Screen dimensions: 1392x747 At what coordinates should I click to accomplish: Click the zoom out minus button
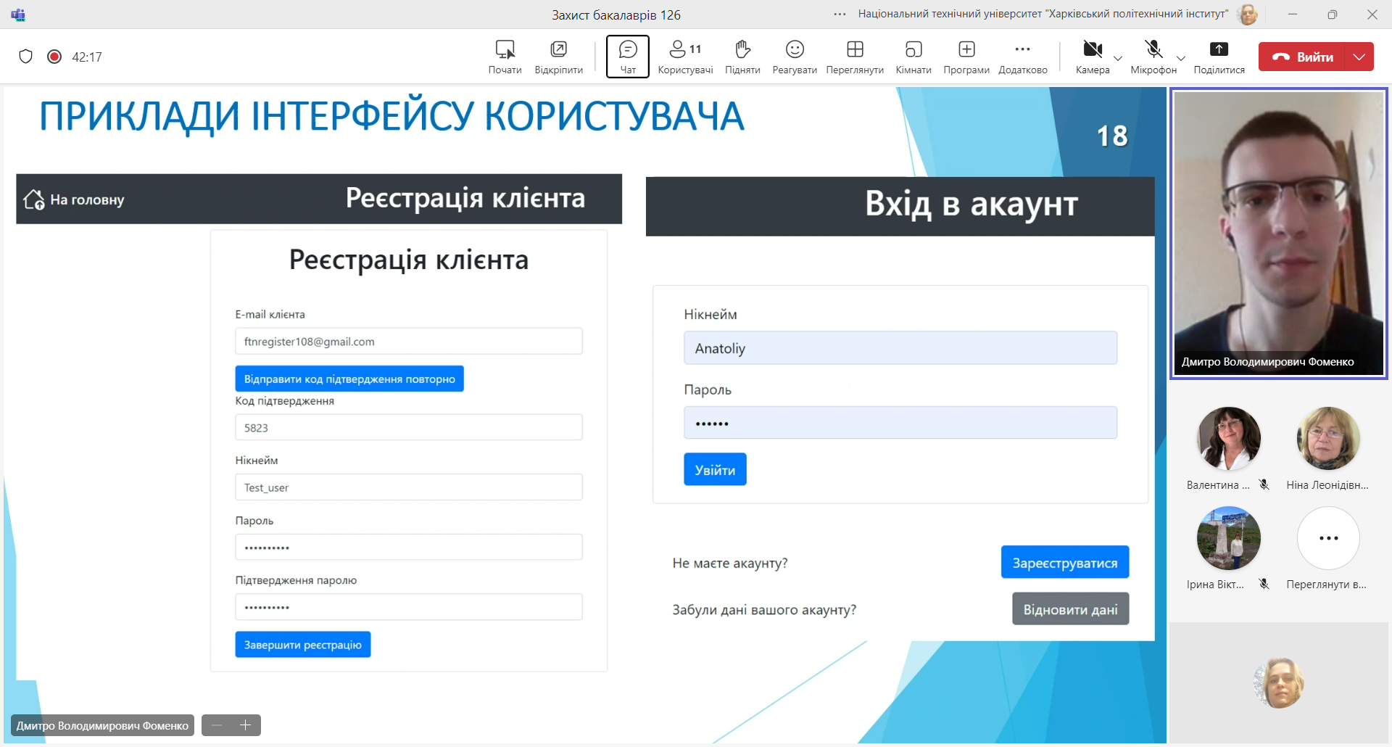(217, 725)
